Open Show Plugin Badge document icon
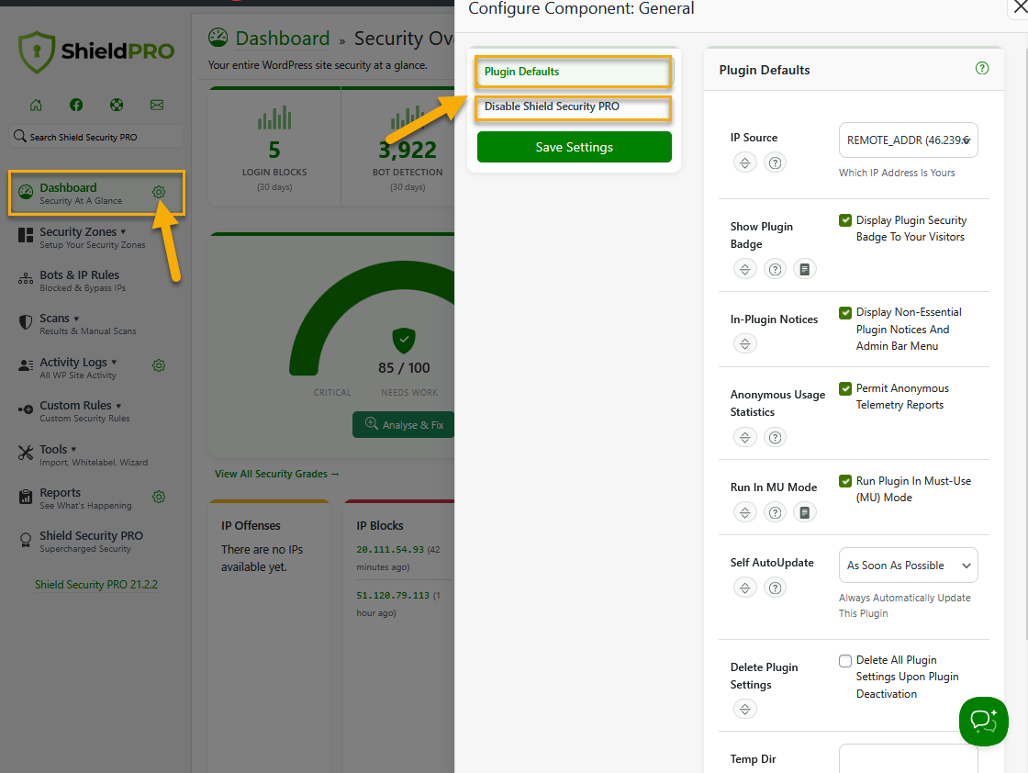 804,269
